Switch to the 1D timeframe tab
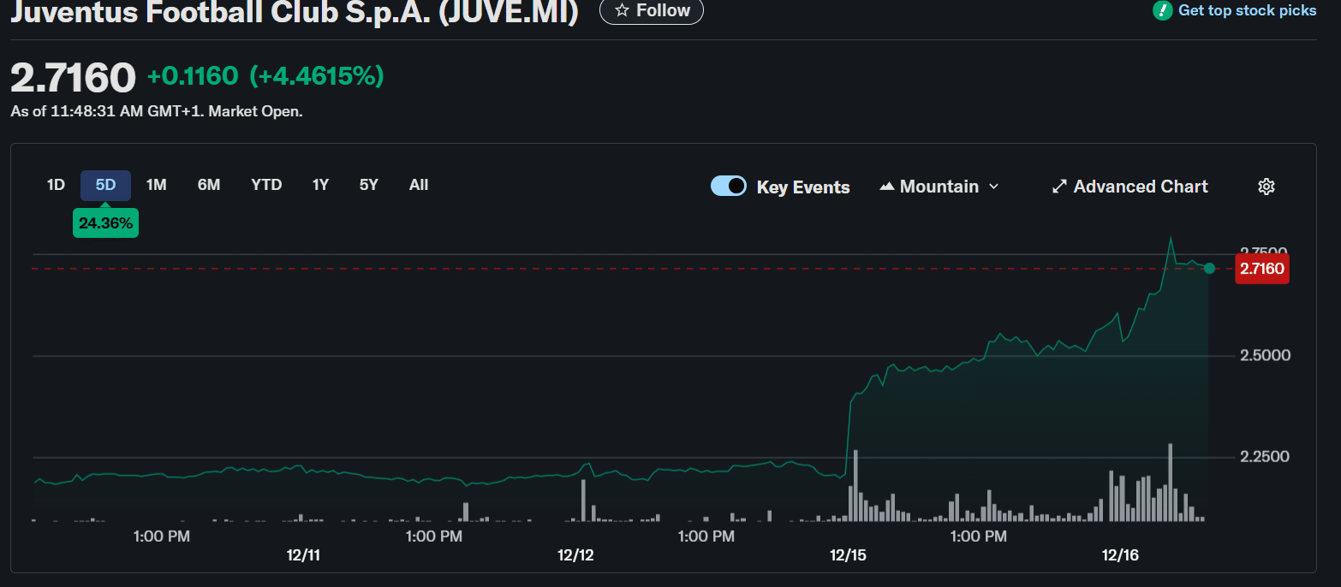The width and height of the screenshot is (1341, 587). (56, 184)
